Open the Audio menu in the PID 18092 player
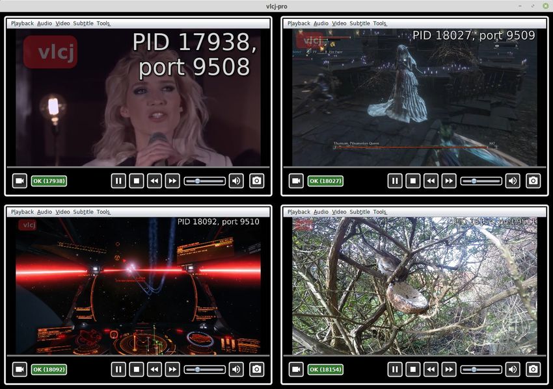The height and width of the screenshot is (389, 553). [x=44, y=212]
